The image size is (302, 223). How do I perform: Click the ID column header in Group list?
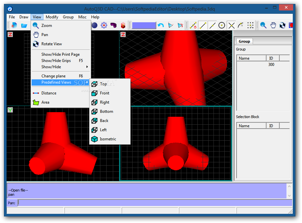[x=273, y=58]
